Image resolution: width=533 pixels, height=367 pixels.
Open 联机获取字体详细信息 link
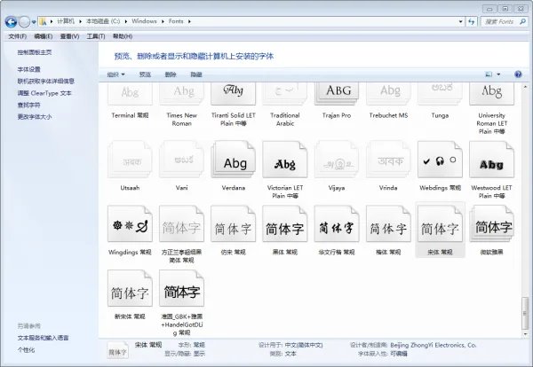click(46, 81)
